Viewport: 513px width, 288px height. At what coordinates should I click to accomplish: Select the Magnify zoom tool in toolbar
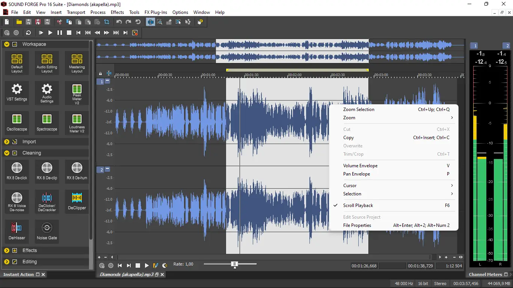(x=160, y=22)
